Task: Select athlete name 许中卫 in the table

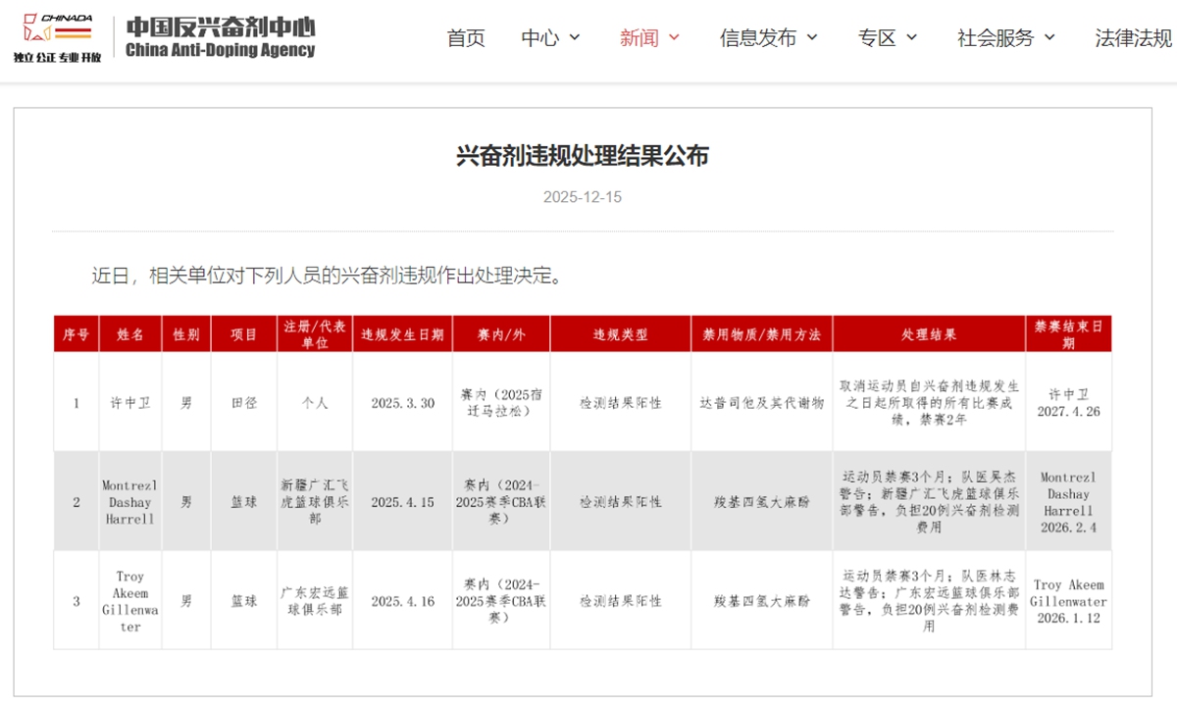Action: coord(130,402)
